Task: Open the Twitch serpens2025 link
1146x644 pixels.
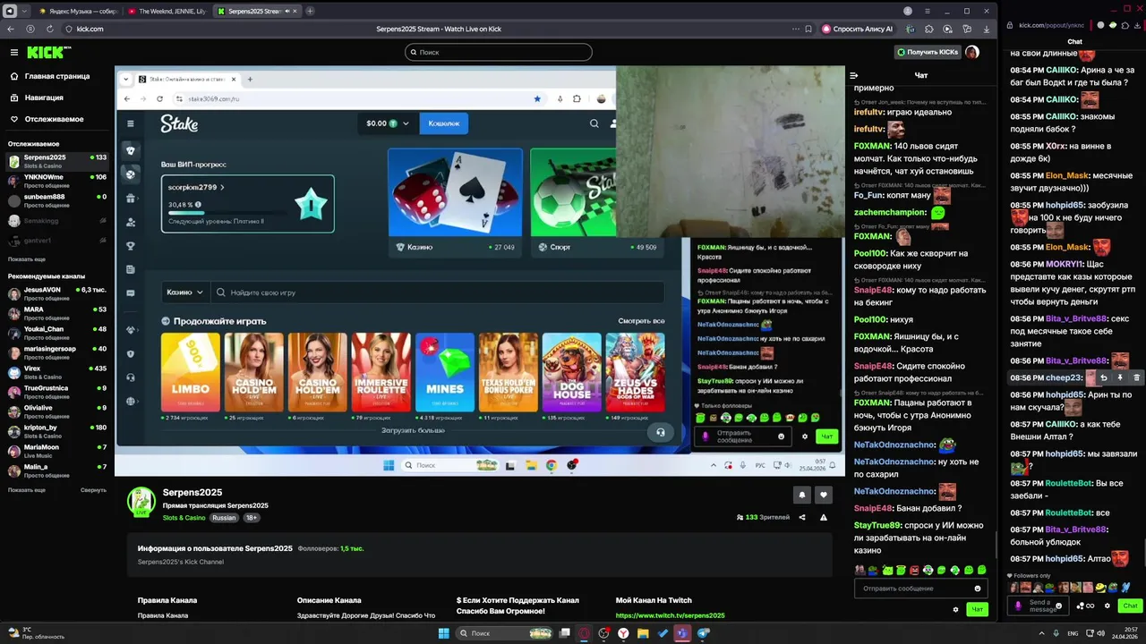Action: click(670, 615)
